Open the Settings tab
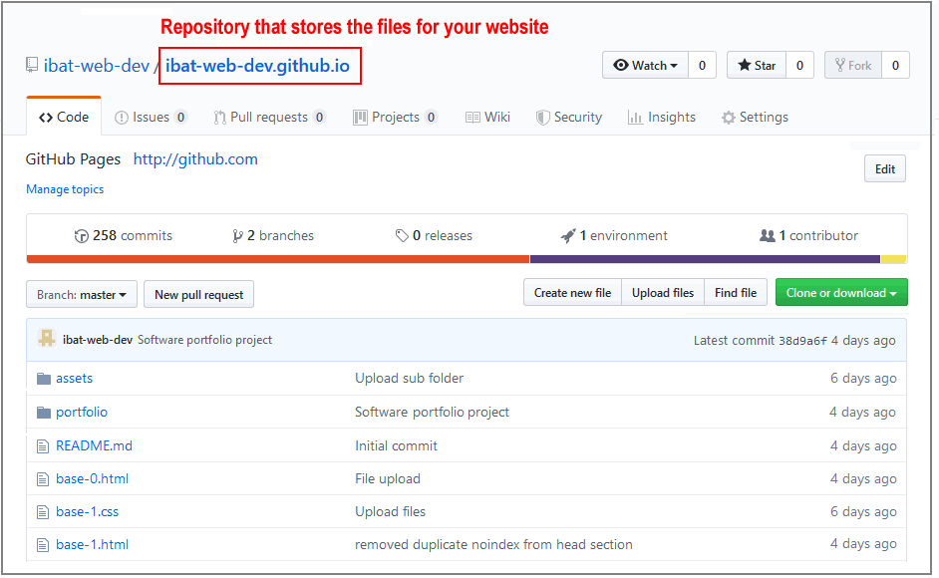 pyautogui.click(x=756, y=118)
